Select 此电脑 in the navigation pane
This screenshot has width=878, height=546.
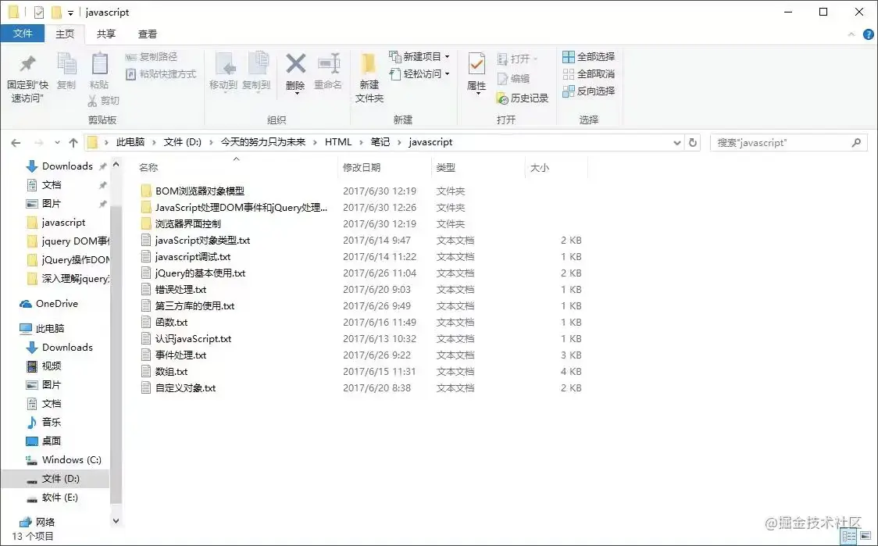click(42, 329)
